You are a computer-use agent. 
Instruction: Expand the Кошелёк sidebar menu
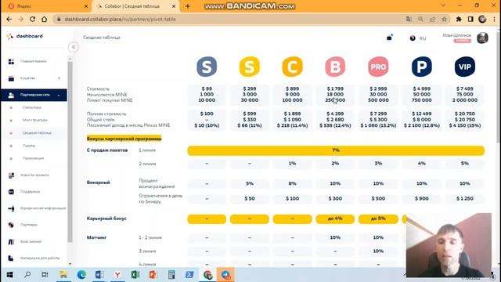tap(34, 78)
